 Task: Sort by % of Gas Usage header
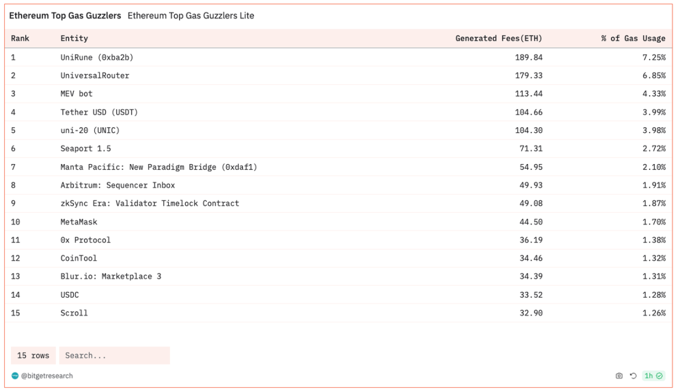633,39
